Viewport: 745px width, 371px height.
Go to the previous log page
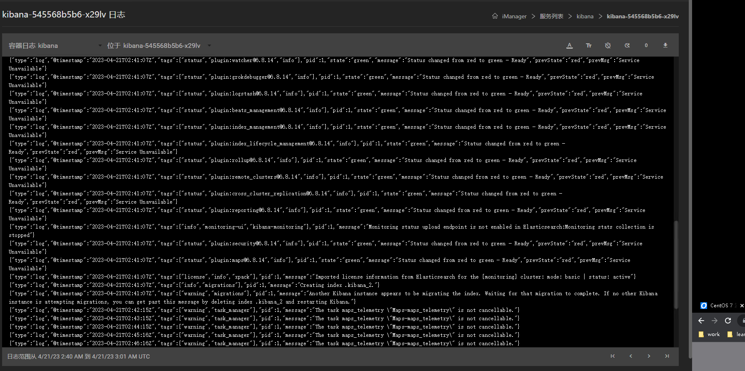pyautogui.click(x=631, y=356)
